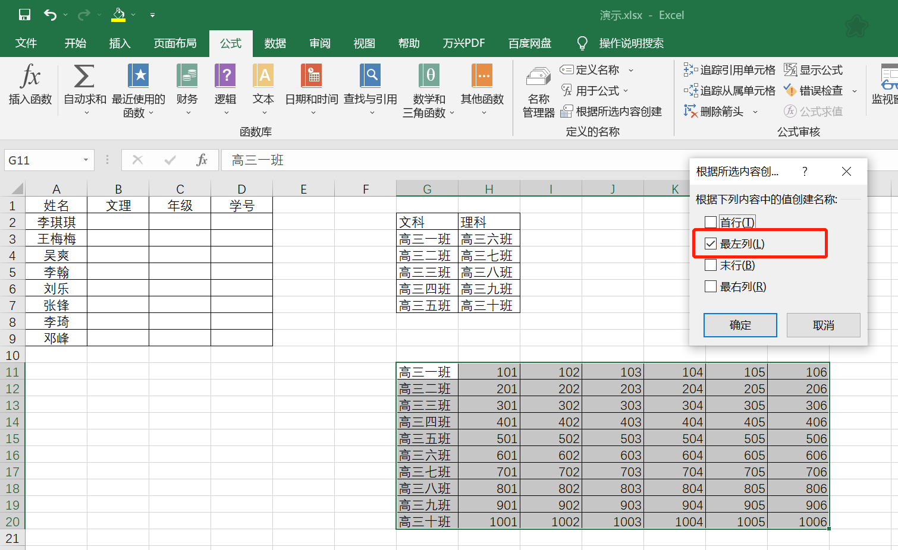Click the OK (确定) button in dialog
The width and height of the screenshot is (898, 550).
pos(740,325)
